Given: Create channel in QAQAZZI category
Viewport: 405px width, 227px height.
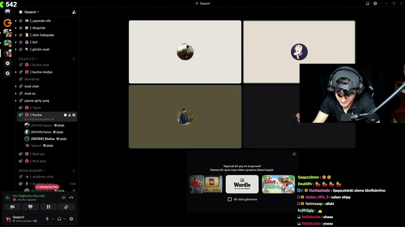Looking at the screenshot, I should 74,59.
